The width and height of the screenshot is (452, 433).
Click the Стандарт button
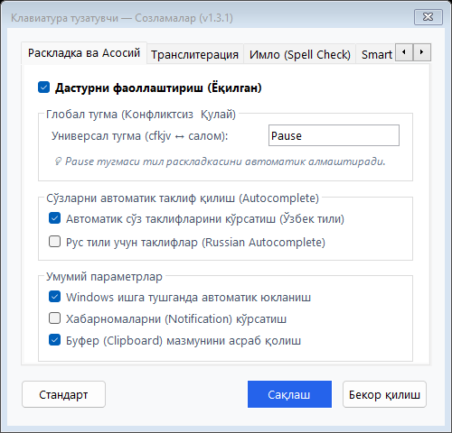point(63,394)
